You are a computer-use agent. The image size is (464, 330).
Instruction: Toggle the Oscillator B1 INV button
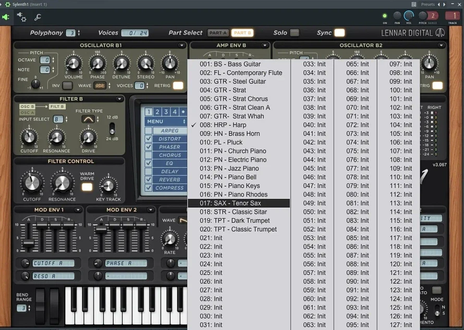click(67, 85)
